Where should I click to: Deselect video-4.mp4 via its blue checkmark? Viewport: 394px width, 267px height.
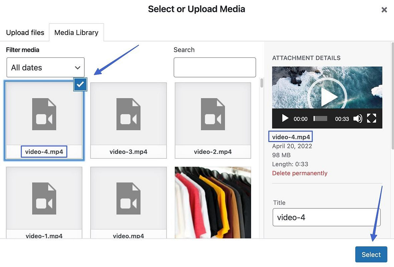[x=80, y=84]
